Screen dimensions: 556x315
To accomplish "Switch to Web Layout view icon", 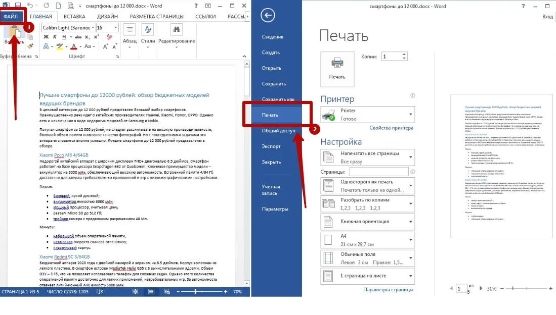I will pos(167,292).
